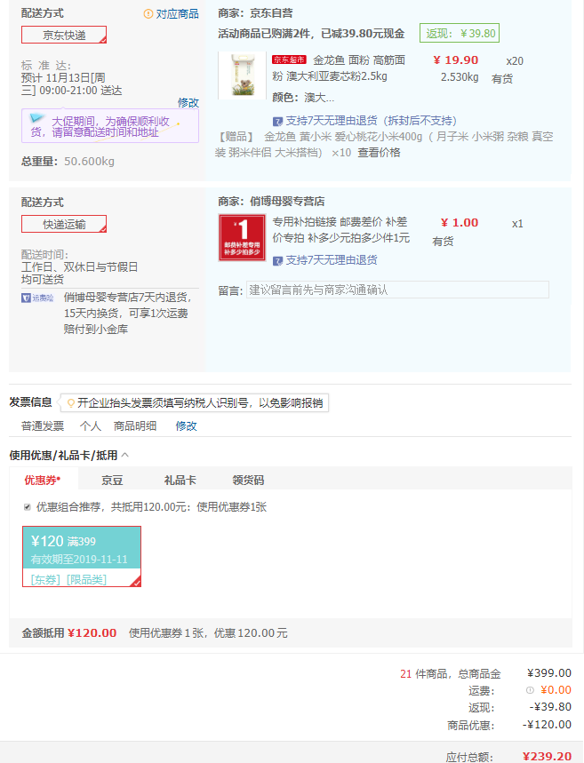Click the 7-day return icon under the postage item
The width and height of the screenshot is (584, 763).
click(277, 261)
